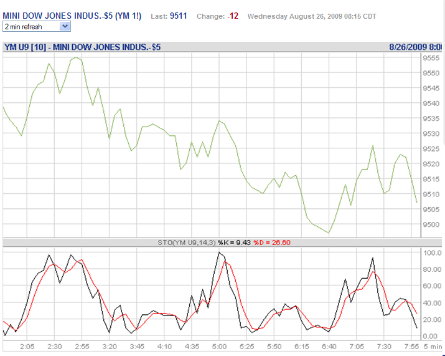The height and width of the screenshot is (356, 445).
Task: Click the 9540 price axis label
Action: click(x=431, y=103)
